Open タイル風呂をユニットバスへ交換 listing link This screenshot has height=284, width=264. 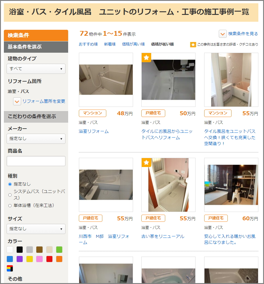point(230,137)
